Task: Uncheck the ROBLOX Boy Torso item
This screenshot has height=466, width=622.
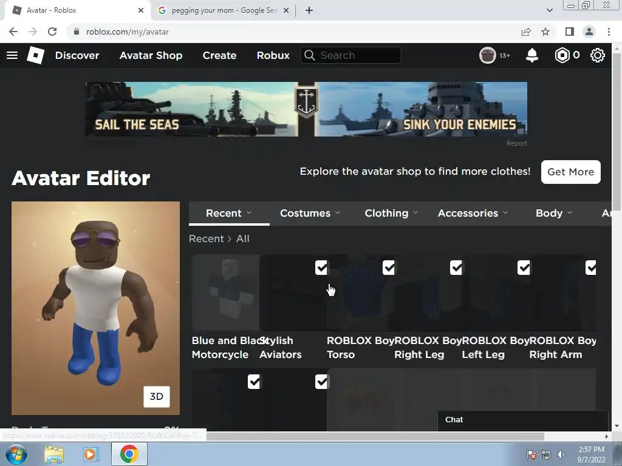Action: pos(389,268)
